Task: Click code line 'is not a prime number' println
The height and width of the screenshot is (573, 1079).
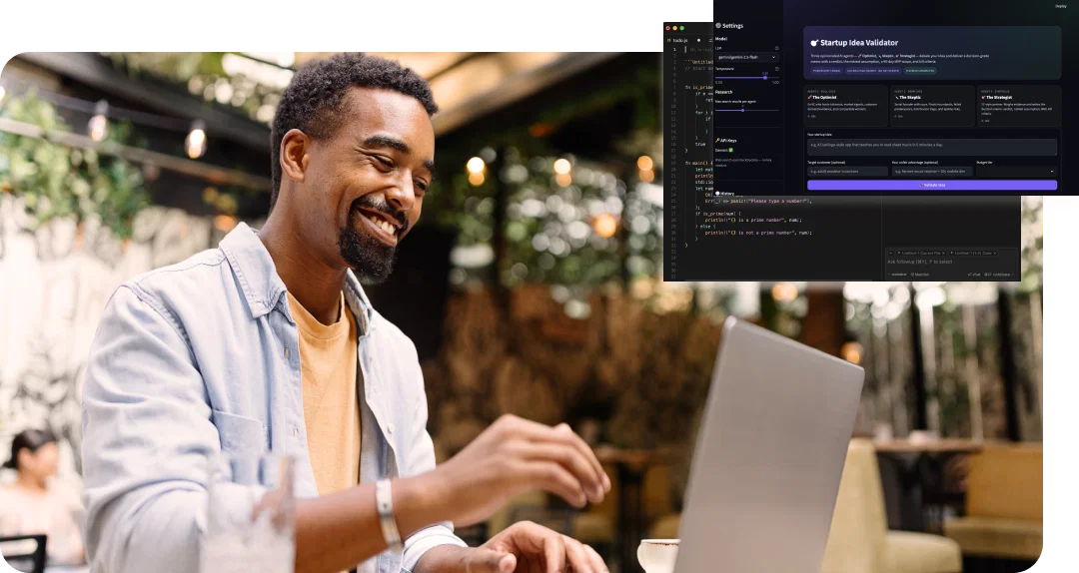Action: click(757, 234)
